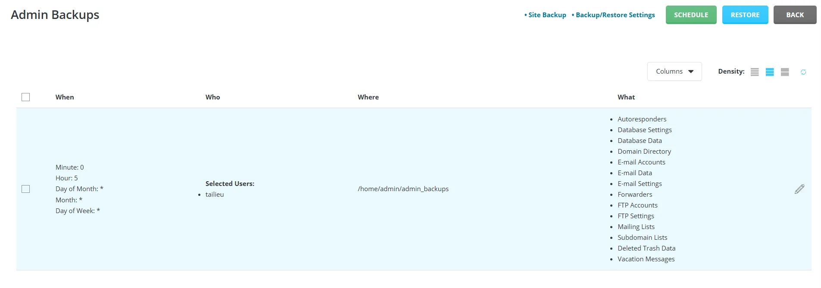Viewport: 821px width, 288px height.
Task: Sort by the Who column header
Action: point(213,97)
